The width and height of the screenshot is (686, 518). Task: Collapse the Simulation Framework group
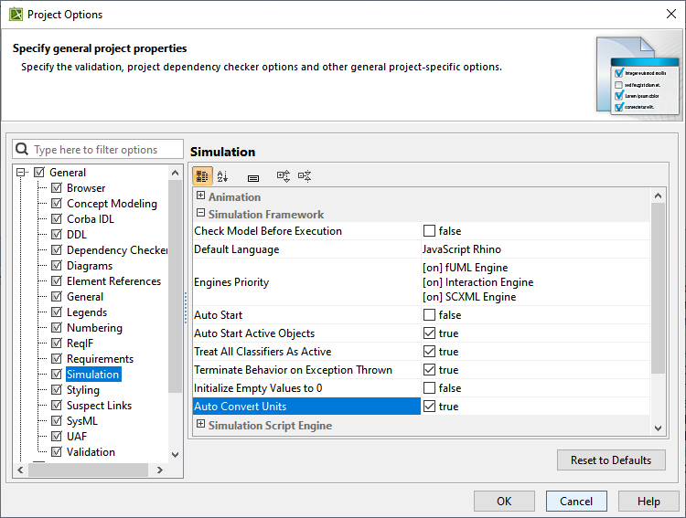pos(200,214)
